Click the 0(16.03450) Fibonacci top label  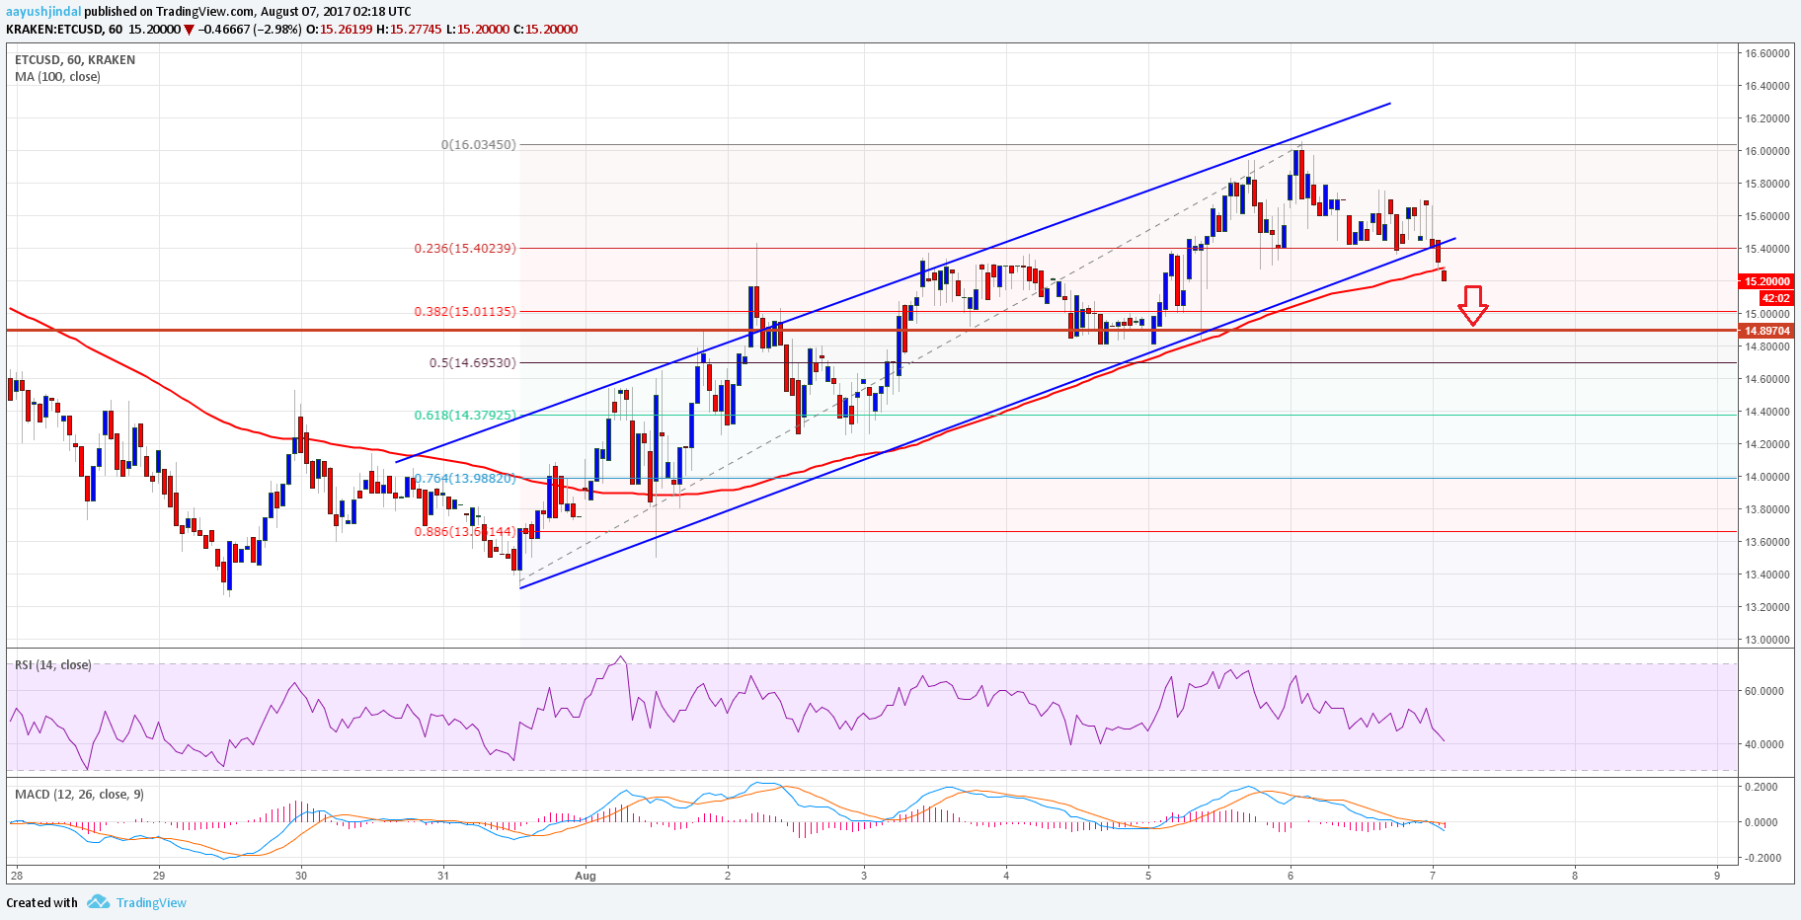click(478, 144)
